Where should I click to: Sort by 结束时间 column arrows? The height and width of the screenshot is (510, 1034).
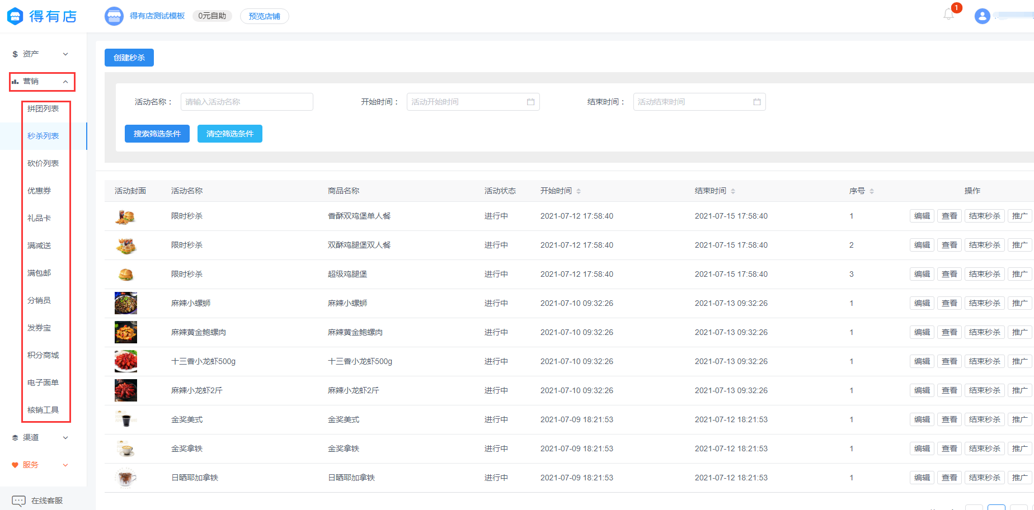[x=733, y=191]
